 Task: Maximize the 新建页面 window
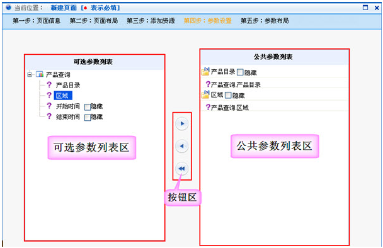365,8
